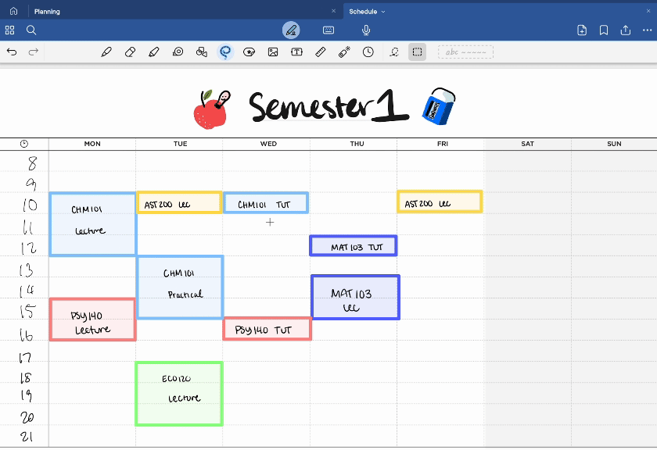Click the dashed handwriting stroke preview box
The width and height of the screenshot is (657, 450).
coord(465,52)
